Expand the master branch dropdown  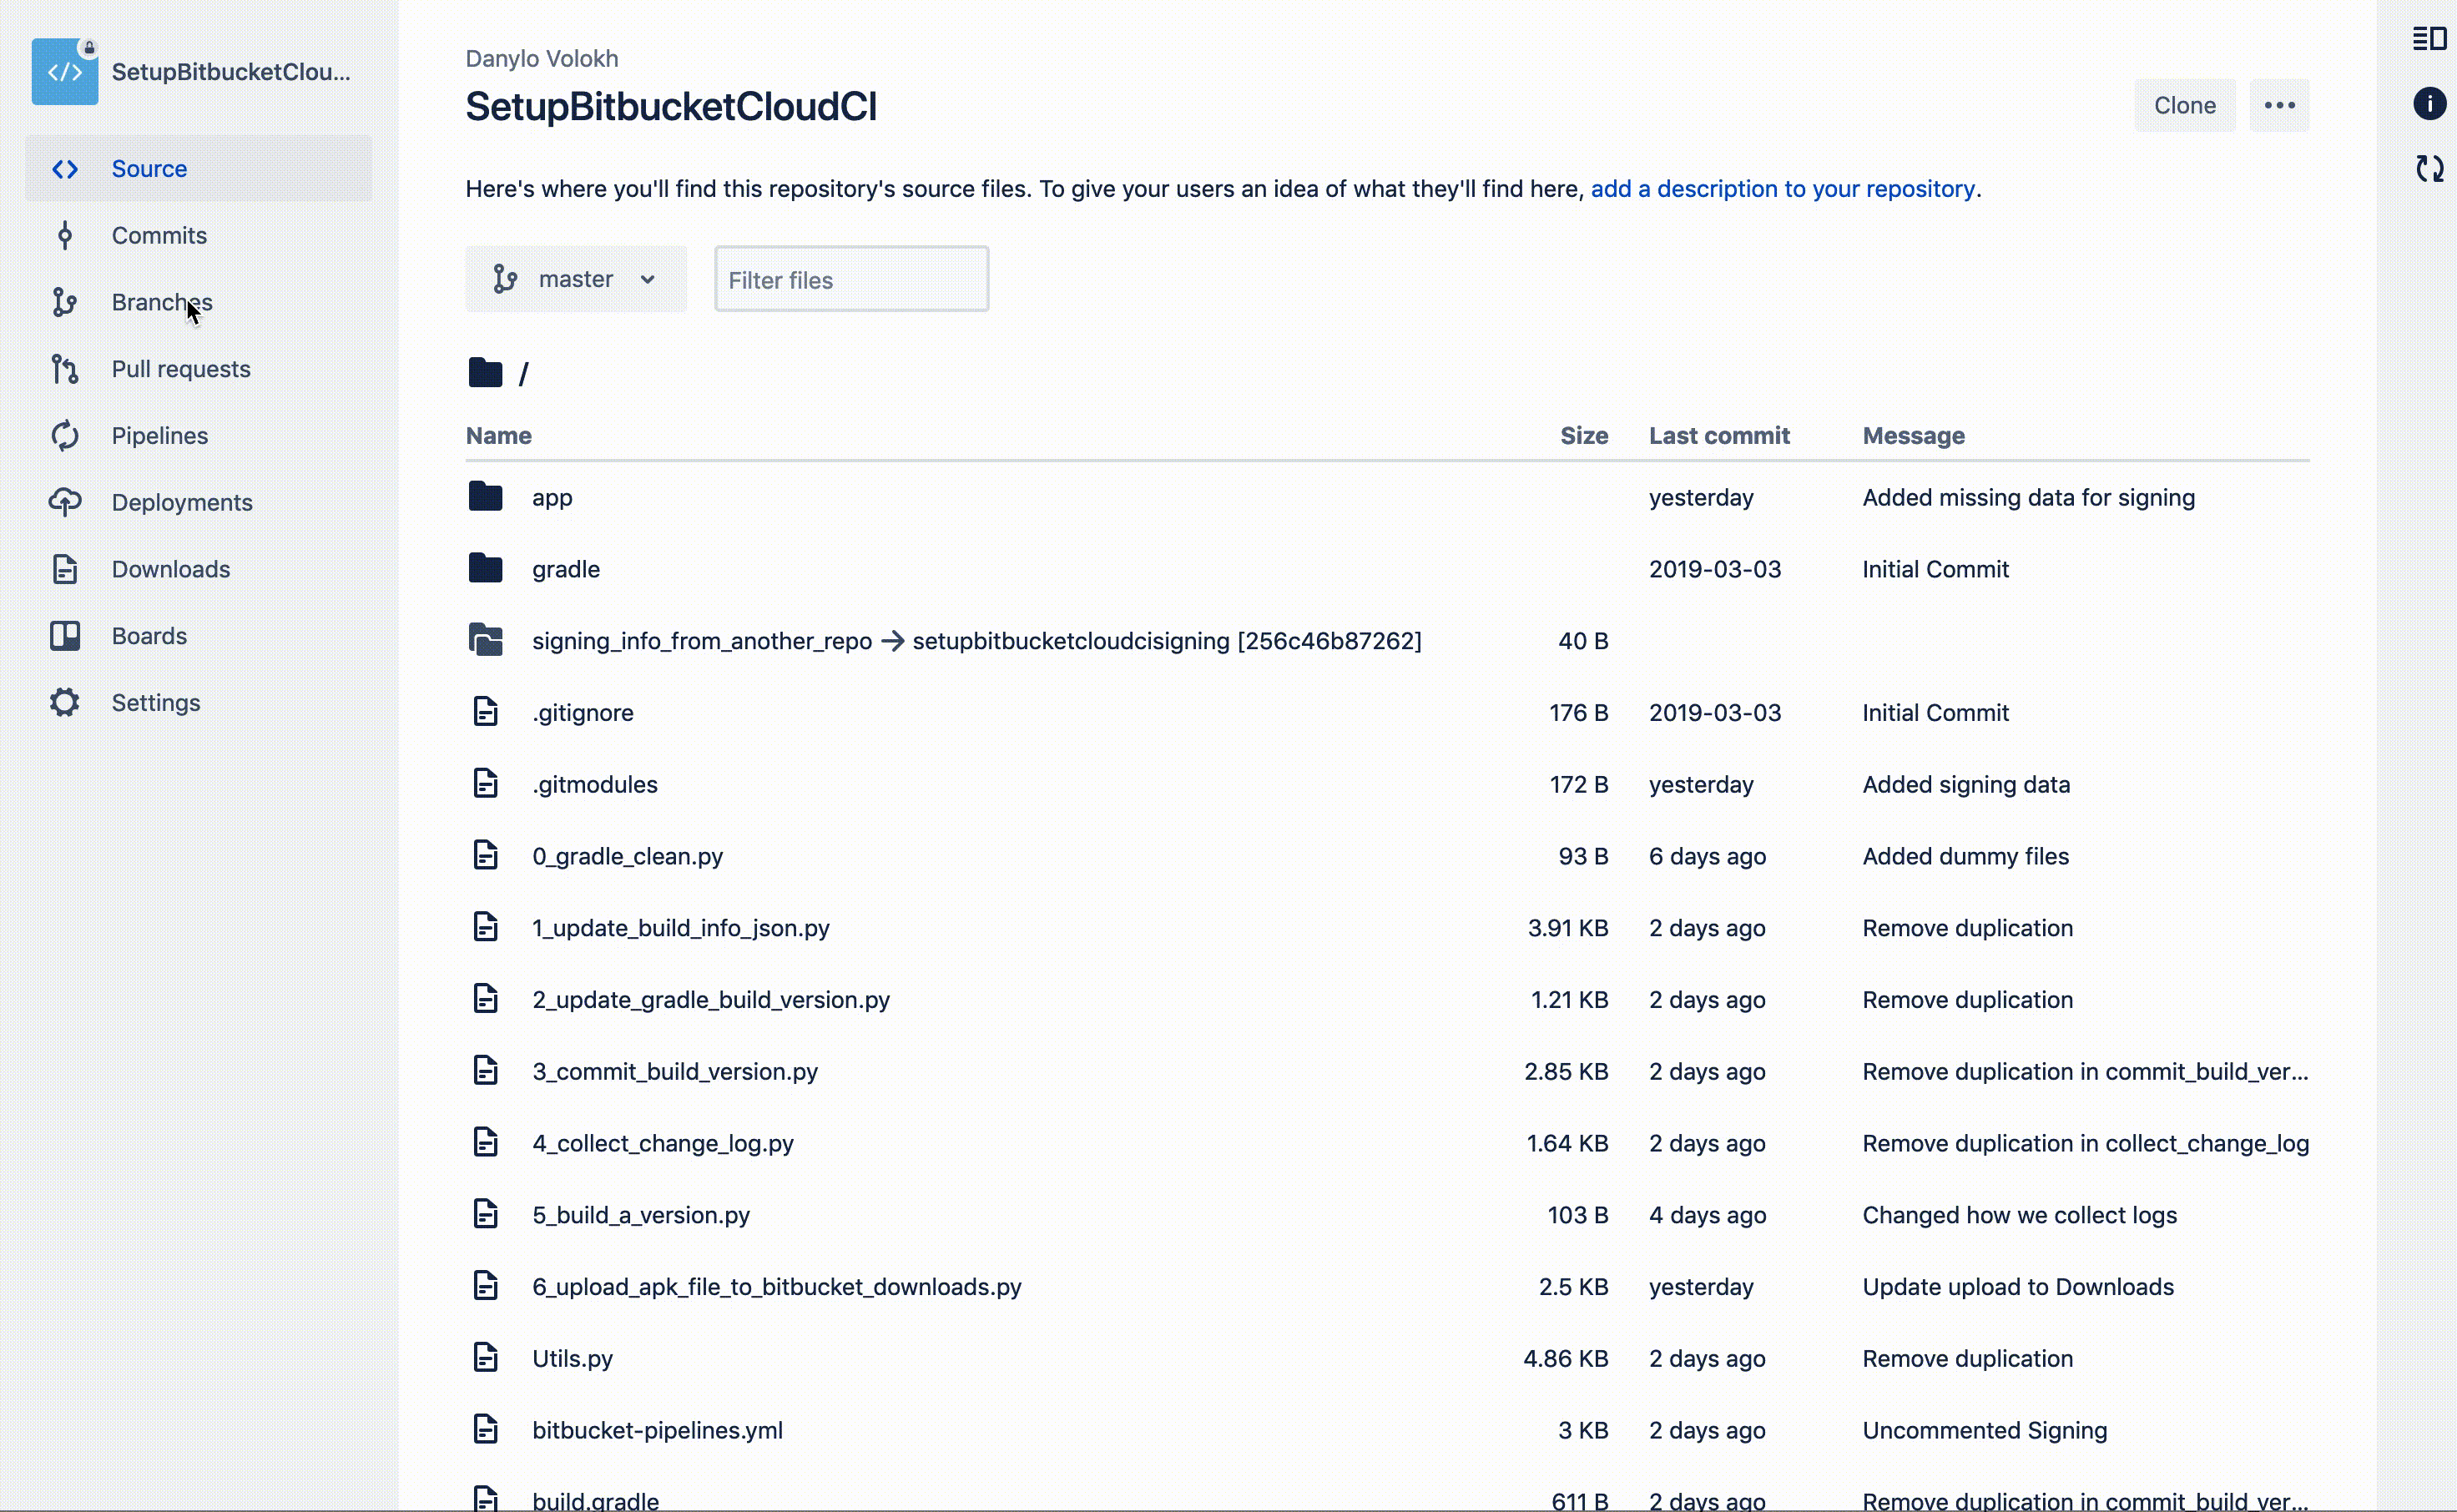pos(576,279)
